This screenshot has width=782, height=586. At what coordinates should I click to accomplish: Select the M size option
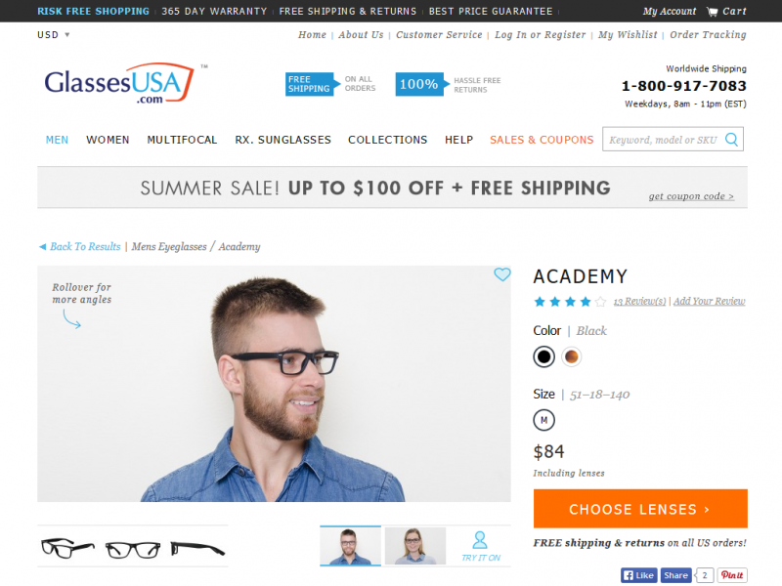coord(543,420)
